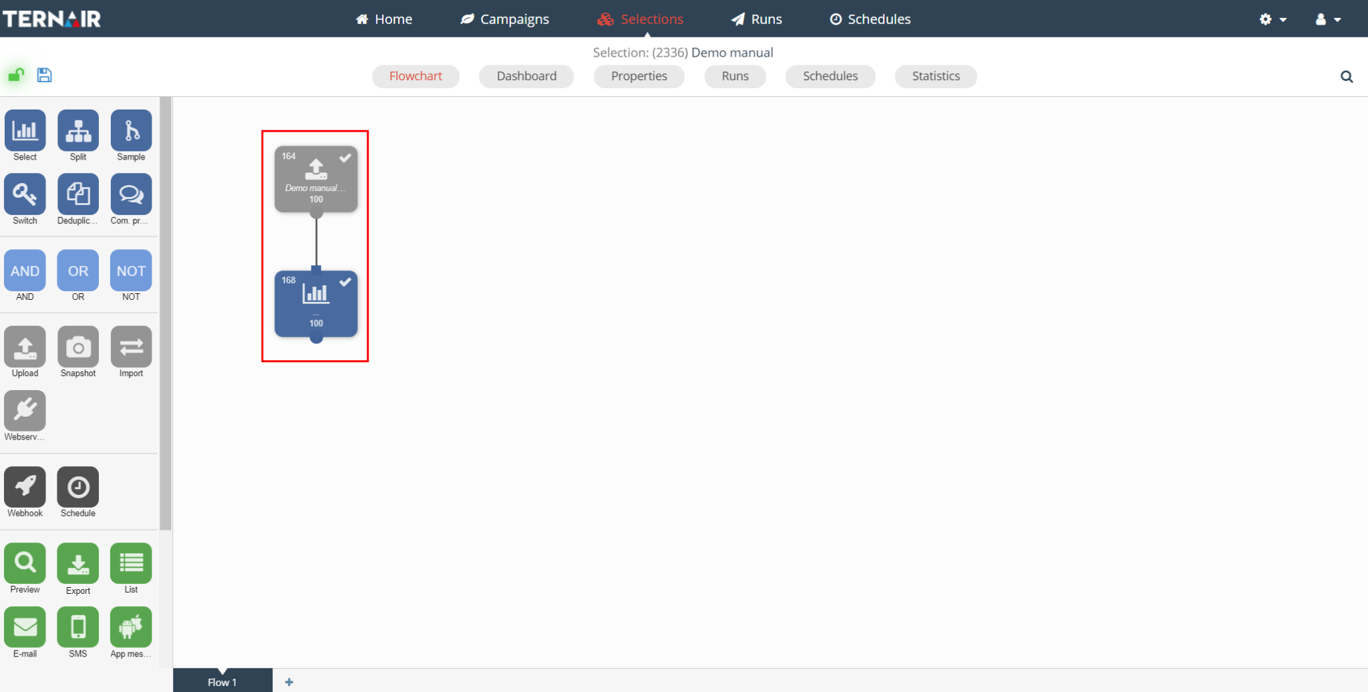Image resolution: width=1368 pixels, height=692 pixels.
Task: Switch to the Schedules sub-tab
Action: (830, 76)
